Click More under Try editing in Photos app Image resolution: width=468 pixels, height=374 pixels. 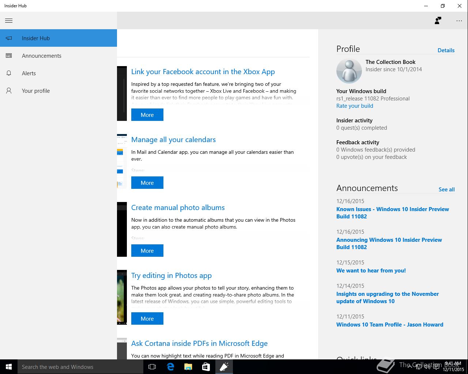pyautogui.click(x=147, y=318)
